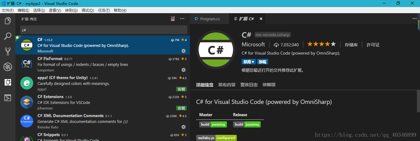Open the 选择(S) menu

click(39, 10)
